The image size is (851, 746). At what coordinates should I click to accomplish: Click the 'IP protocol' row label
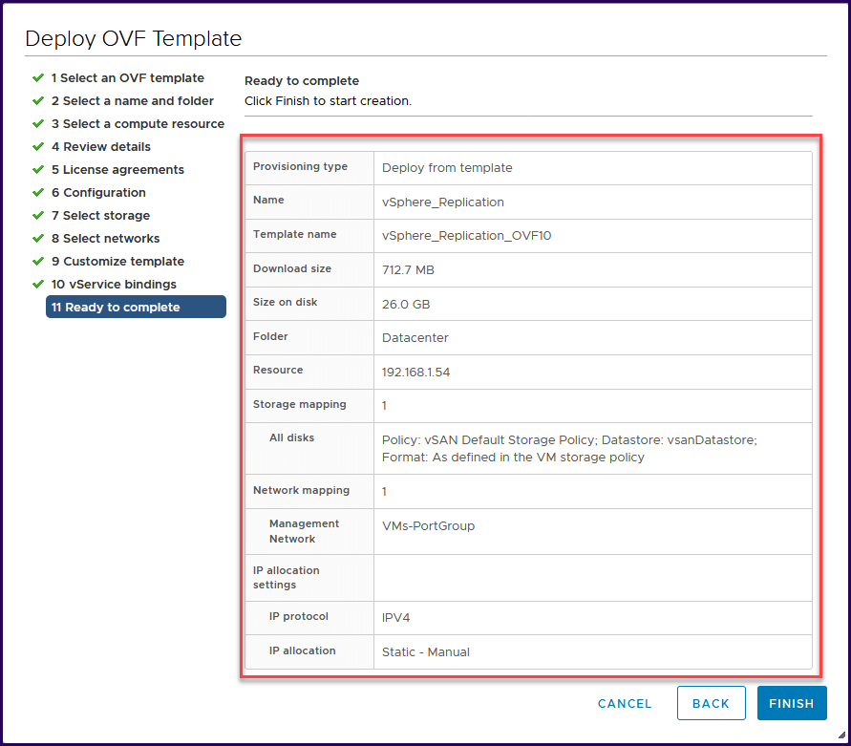299,617
